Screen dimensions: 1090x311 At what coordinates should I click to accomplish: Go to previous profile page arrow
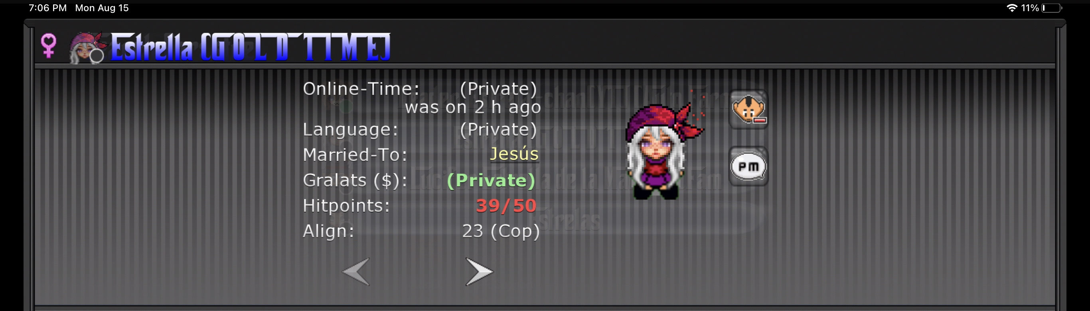tap(356, 272)
